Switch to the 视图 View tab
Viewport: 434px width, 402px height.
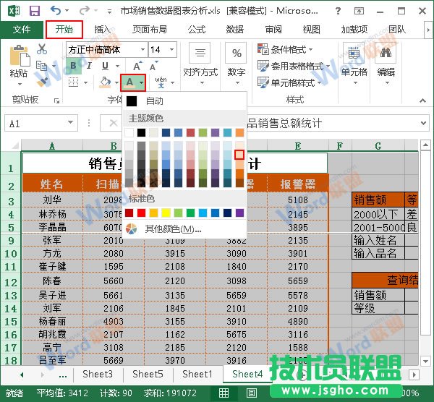point(311,29)
